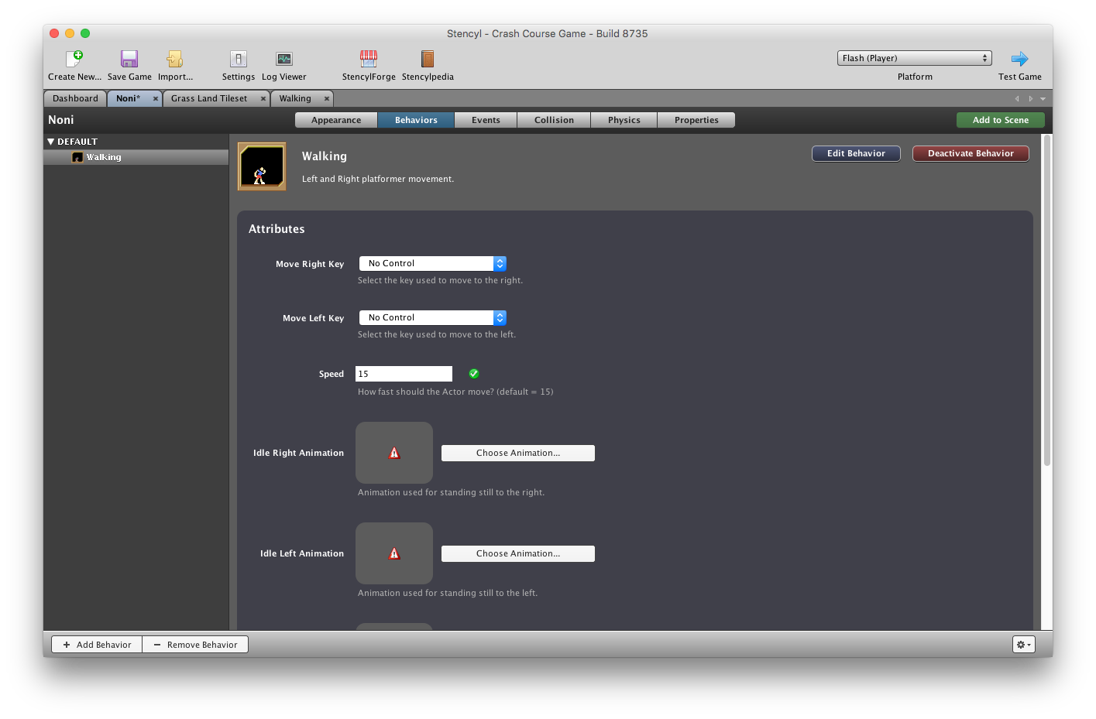Image resolution: width=1096 pixels, height=719 pixels.
Task: Open the Platform Flash (Player) dropdown
Action: [914, 58]
